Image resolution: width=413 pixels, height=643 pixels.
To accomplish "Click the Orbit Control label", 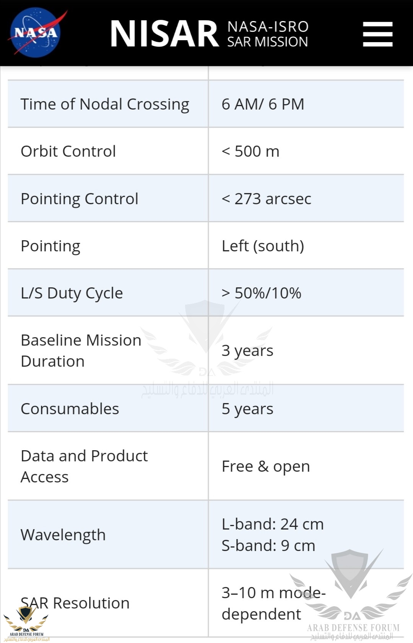I will 68,151.
